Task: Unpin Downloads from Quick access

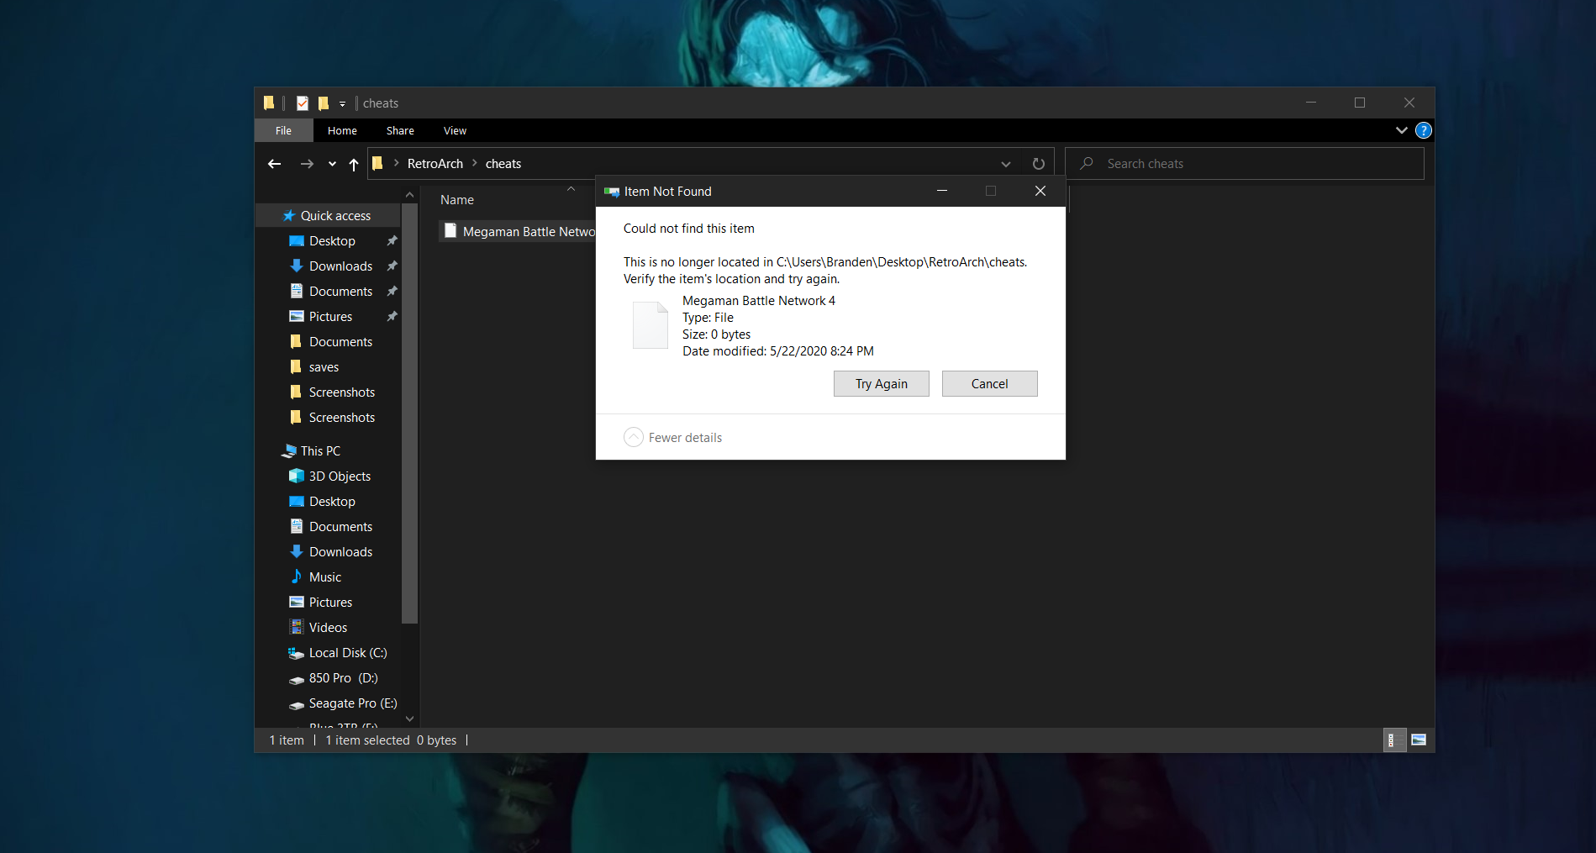Action: 392,266
